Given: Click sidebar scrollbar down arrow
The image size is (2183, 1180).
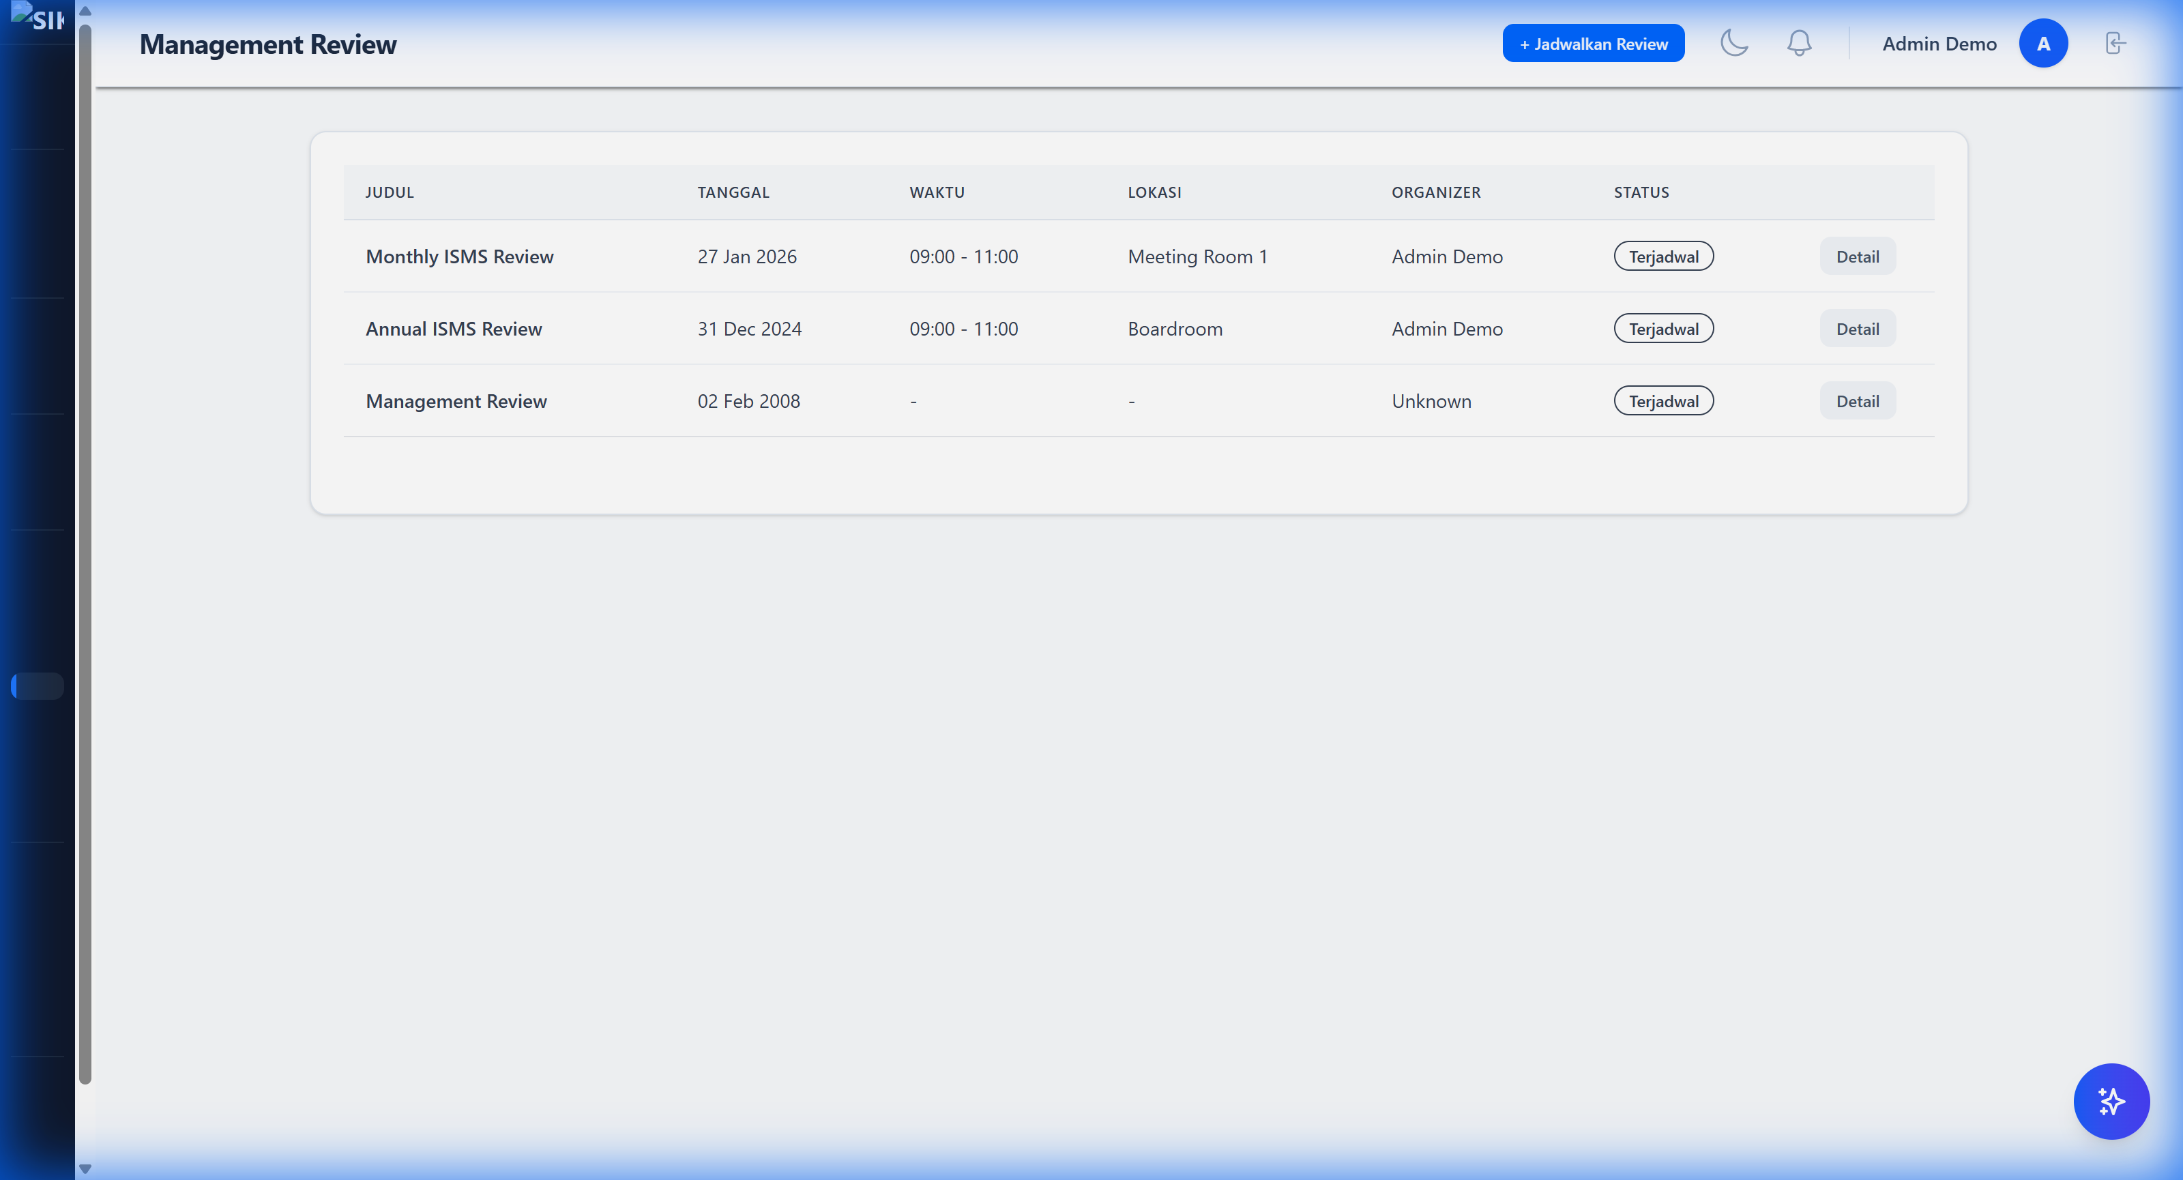Looking at the screenshot, I should (85, 1168).
